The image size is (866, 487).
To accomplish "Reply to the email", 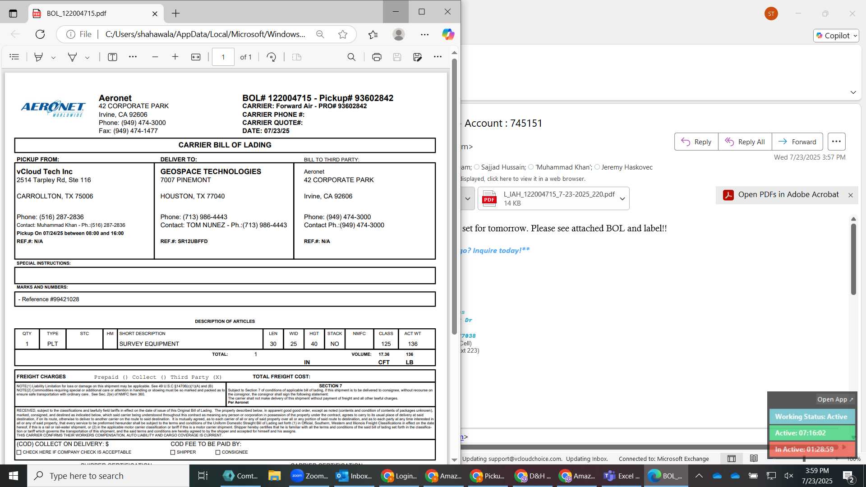I will click(x=696, y=142).
